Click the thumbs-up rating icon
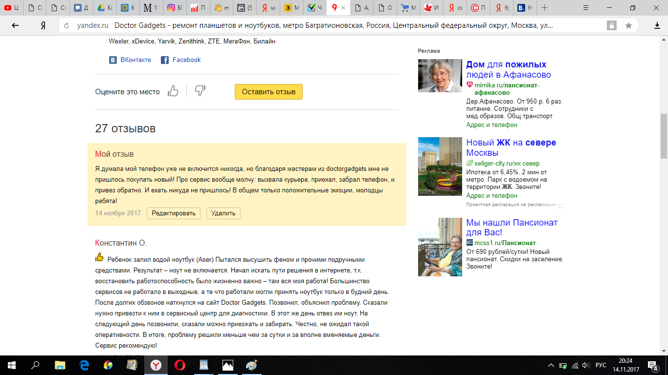 coord(173,91)
